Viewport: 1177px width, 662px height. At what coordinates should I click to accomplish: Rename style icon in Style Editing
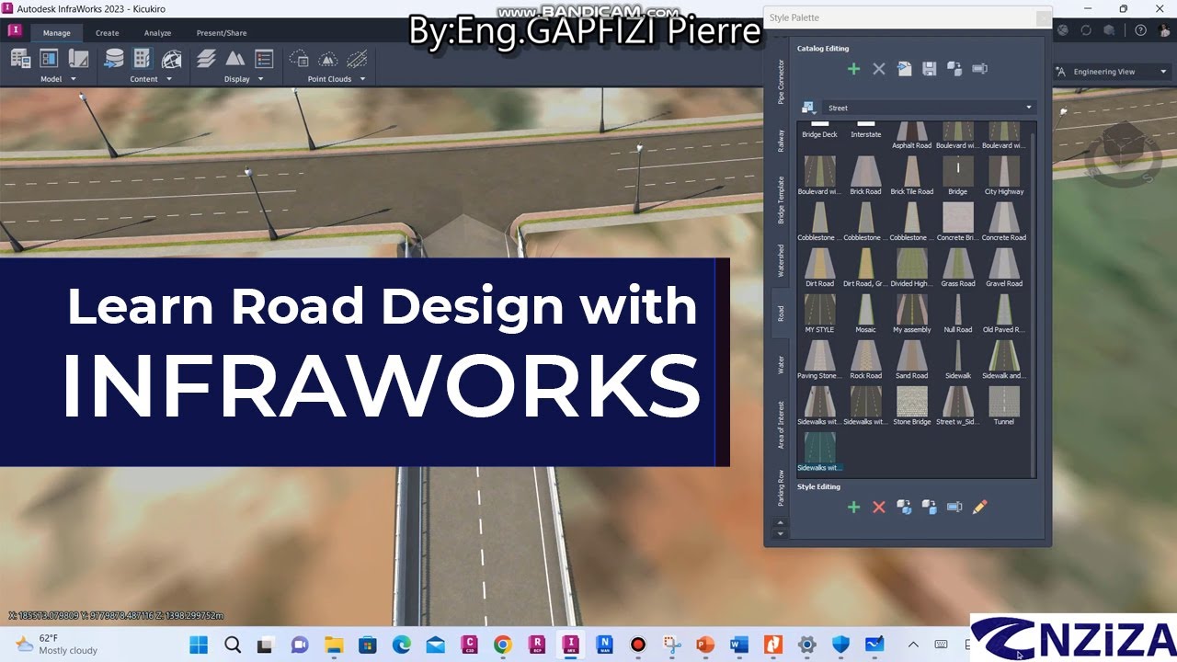click(954, 507)
